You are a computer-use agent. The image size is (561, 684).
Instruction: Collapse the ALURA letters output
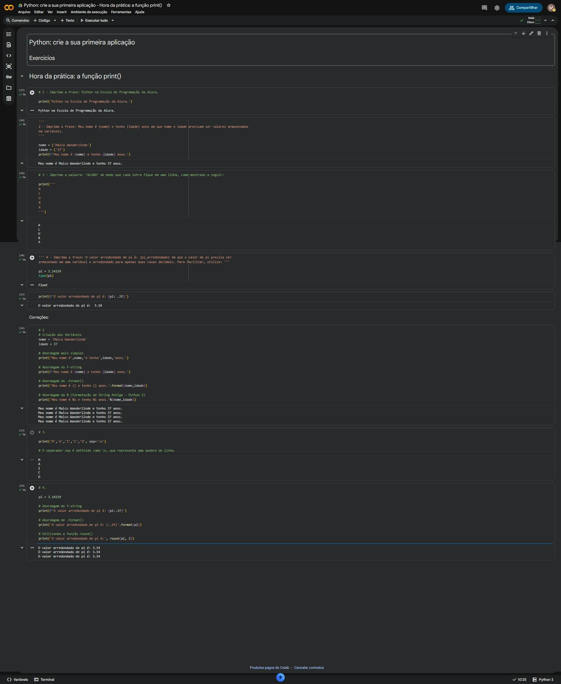click(x=22, y=221)
